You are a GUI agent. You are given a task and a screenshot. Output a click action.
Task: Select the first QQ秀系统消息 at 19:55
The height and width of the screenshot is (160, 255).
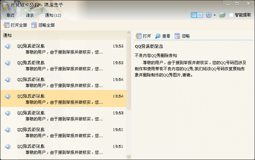(63, 48)
